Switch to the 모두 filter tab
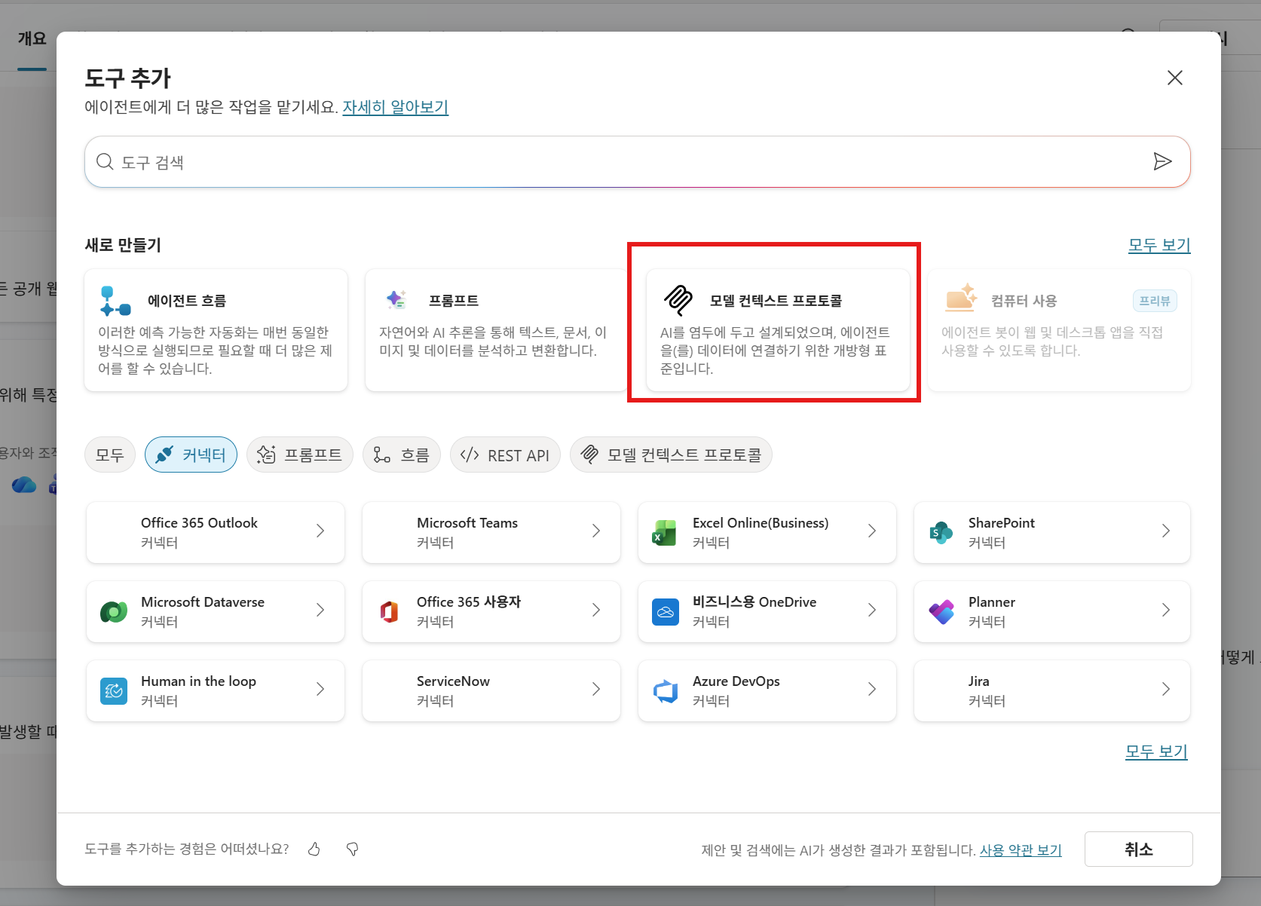Viewport: 1261px width, 906px height. pyautogui.click(x=110, y=455)
